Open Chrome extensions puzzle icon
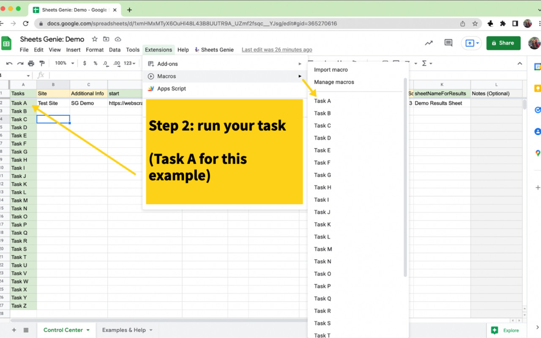The image size is (541, 338). click(x=503, y=24)
